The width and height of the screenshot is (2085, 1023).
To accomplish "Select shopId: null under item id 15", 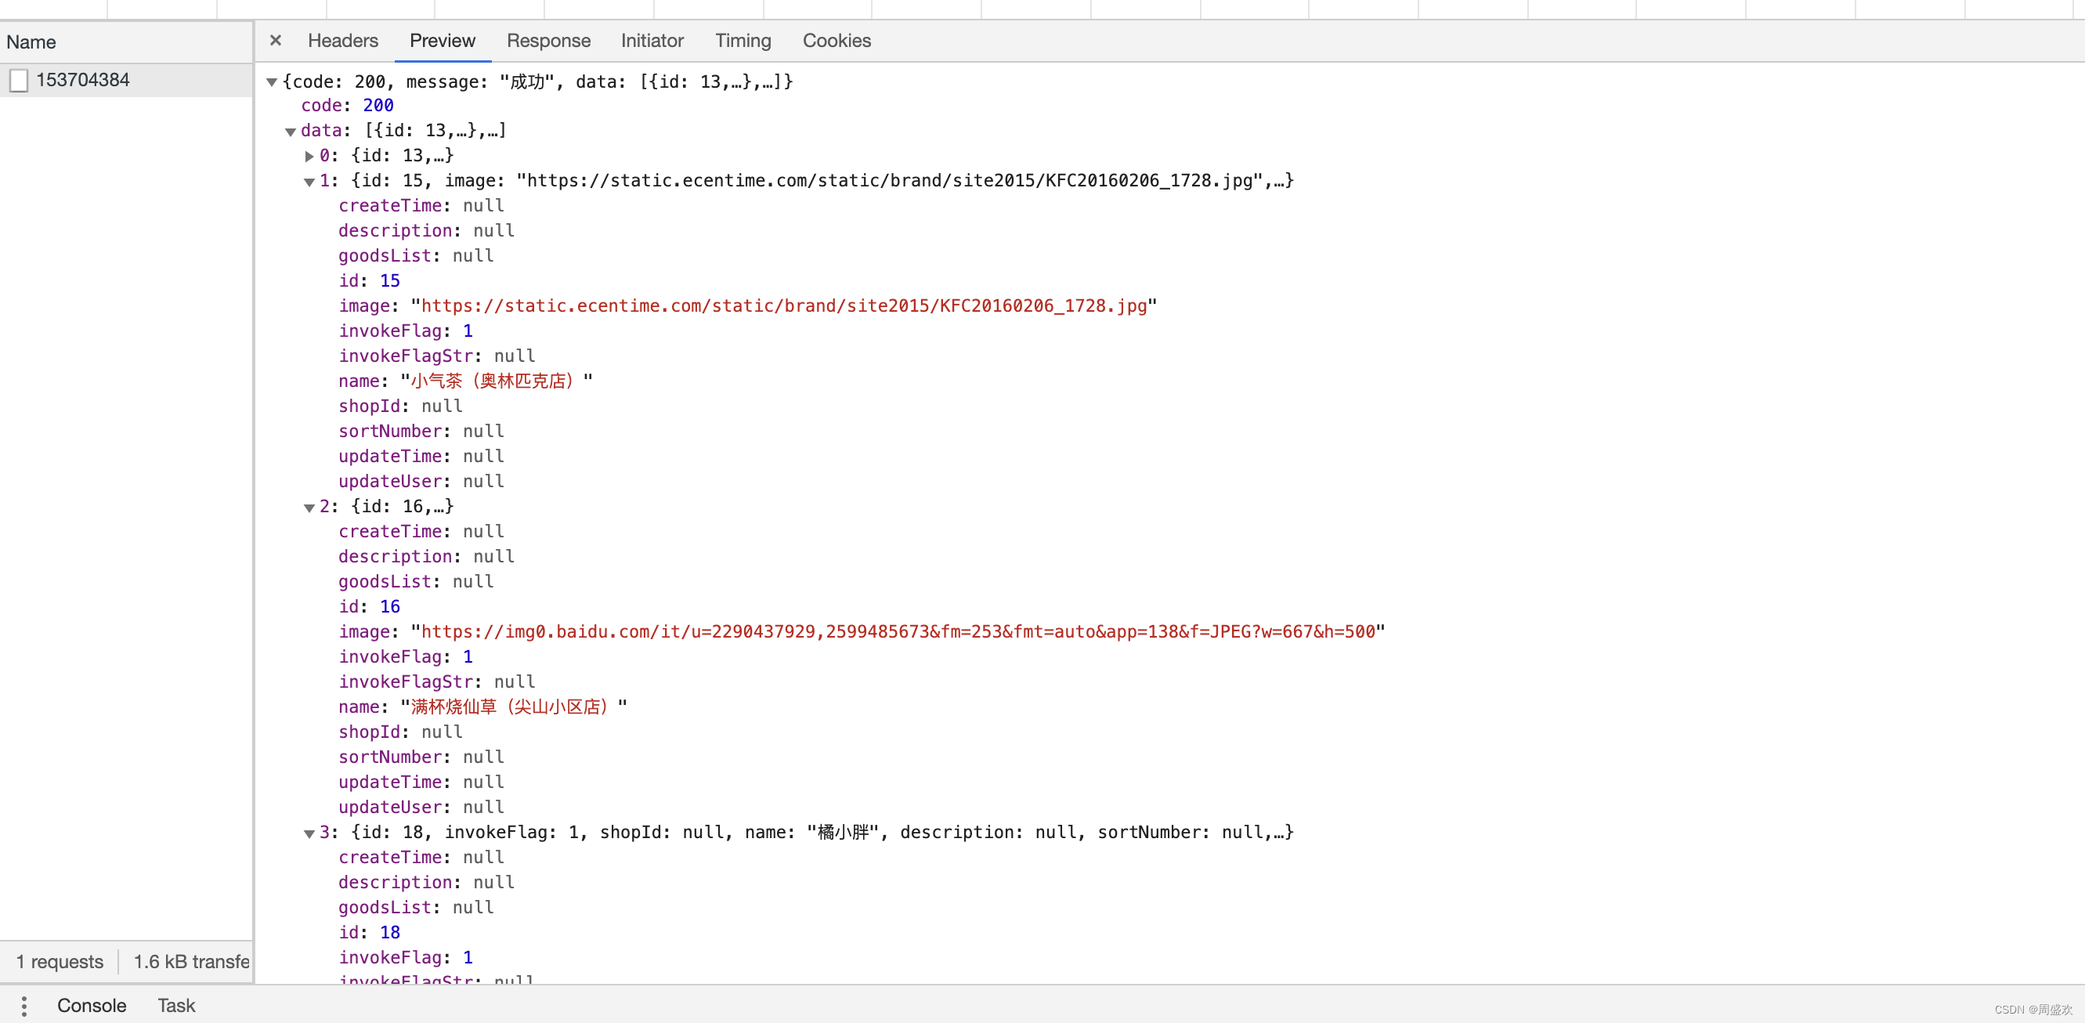I will click(x=401, y=407).
